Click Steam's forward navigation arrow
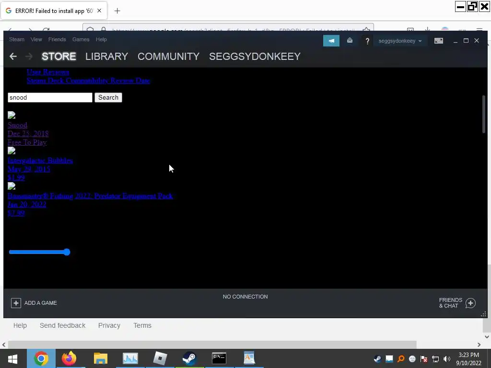This screenshot has height=368, width=491. (x=29, y=57)
